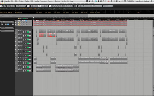Open the Touch automation mode dropdown
This screenshot has width=154, height=96.
point(21,6)
